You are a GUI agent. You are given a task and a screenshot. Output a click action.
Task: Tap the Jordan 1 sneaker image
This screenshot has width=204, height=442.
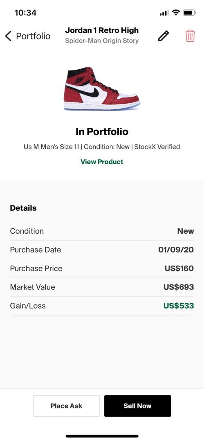pyautogui.click(x=102, y=88)
